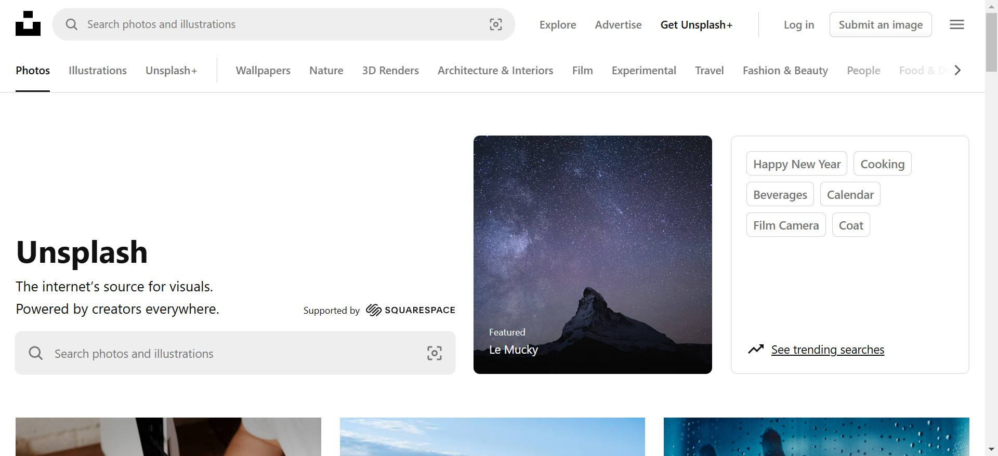Open the Nature category
This screenshot has height=456, width=998.
[326, 71]
